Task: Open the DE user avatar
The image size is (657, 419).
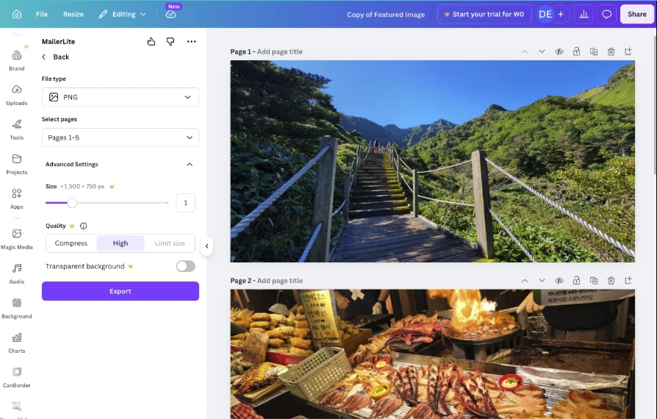Action: tap(545, 14)
